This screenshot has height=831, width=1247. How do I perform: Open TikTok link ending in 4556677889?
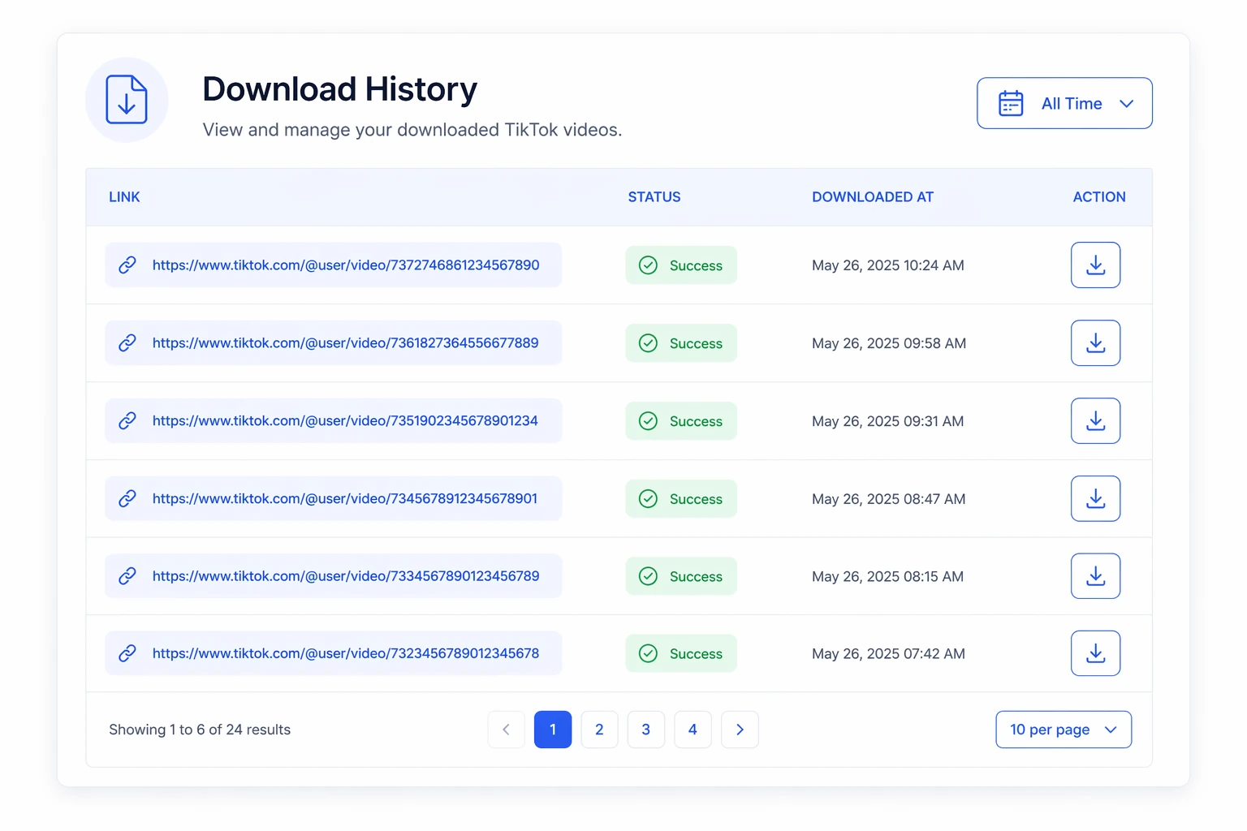tap(345, 342)
